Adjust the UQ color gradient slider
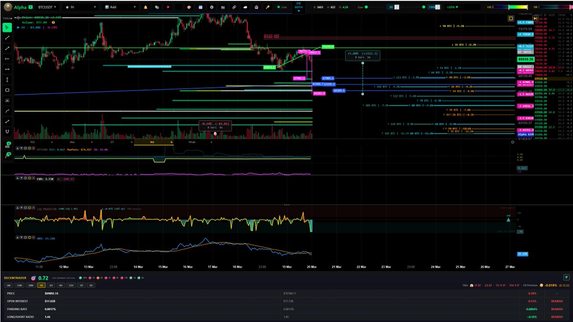This screenshot has width=573, height=322. (510, 7)
